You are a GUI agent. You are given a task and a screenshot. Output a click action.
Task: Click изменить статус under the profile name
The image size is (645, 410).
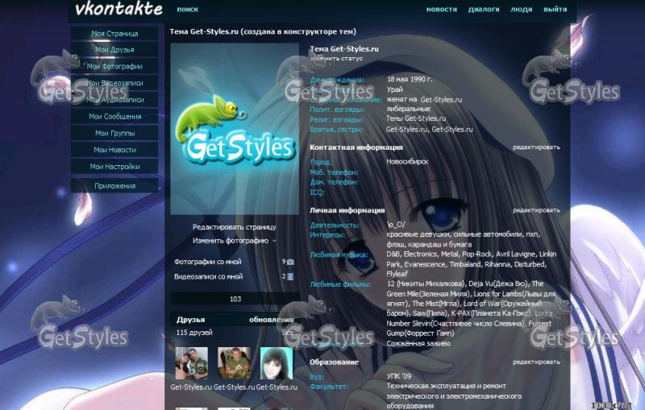(x=336, y=58)
